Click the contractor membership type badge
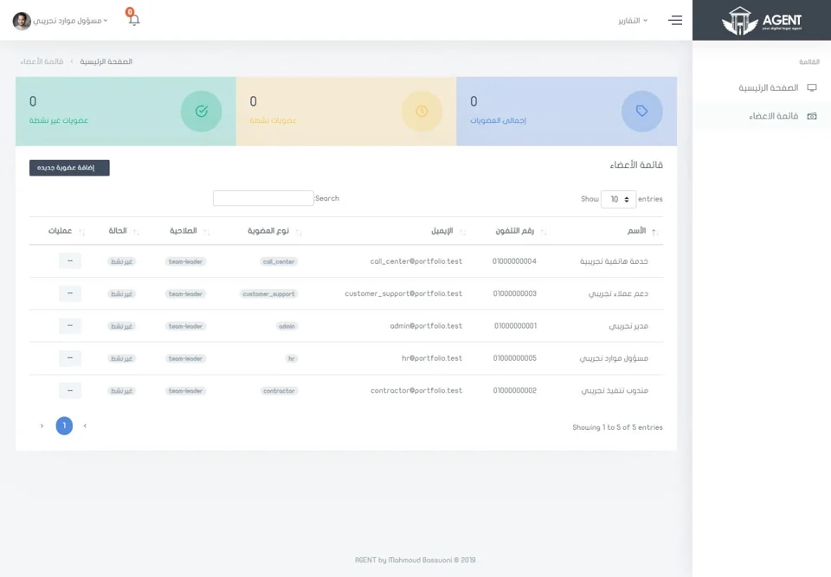This screenshot has height=577, width=831. pos(280,391)
